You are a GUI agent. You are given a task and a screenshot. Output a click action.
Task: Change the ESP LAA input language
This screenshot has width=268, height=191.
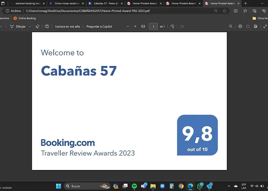[244, 186]
